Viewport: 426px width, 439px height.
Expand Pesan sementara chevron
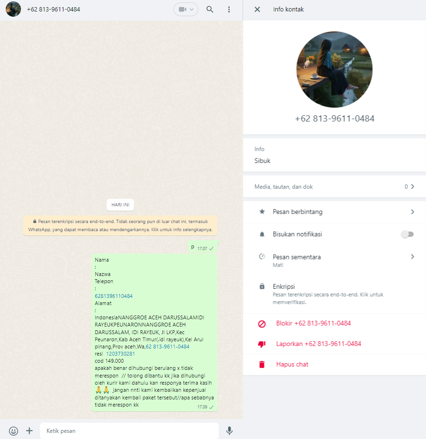point(412,256)
